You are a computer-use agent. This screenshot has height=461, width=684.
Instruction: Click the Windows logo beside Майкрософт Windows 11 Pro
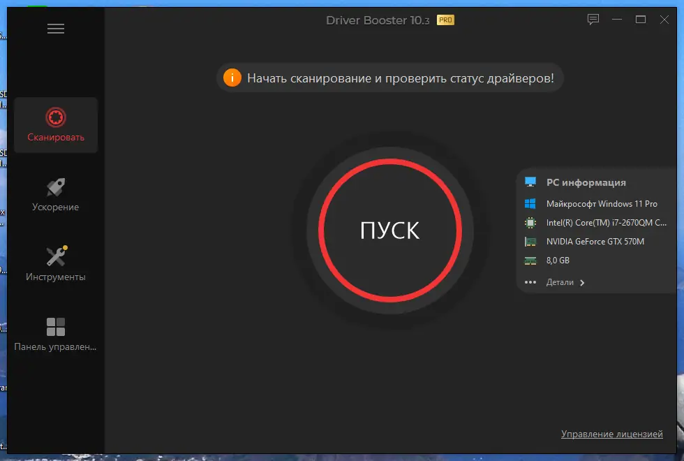pos(530,203)
